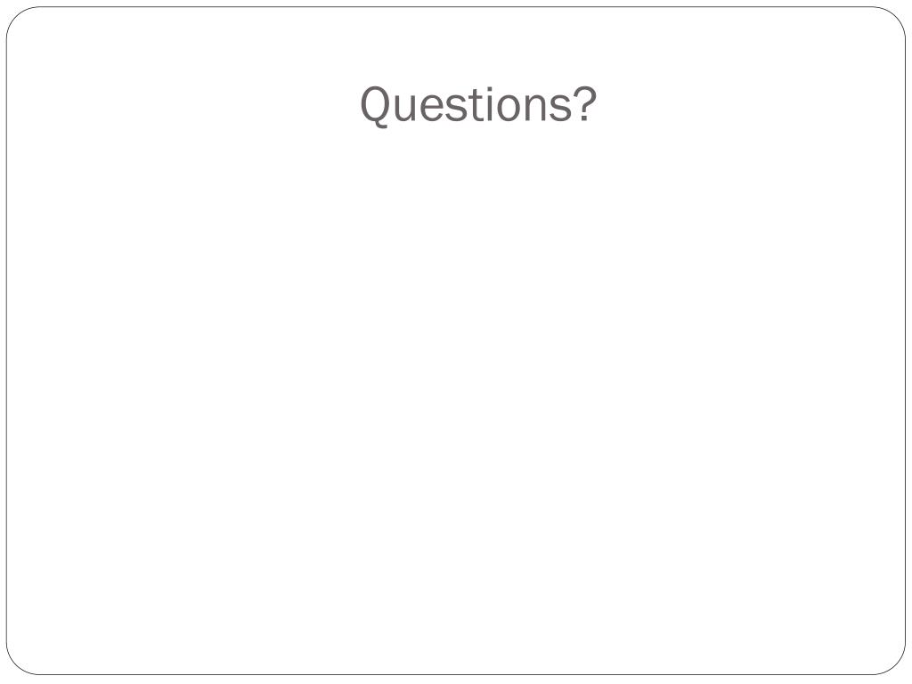Click the slide frame's right border line
Screen dimensions: 912x684
point(906,340)
